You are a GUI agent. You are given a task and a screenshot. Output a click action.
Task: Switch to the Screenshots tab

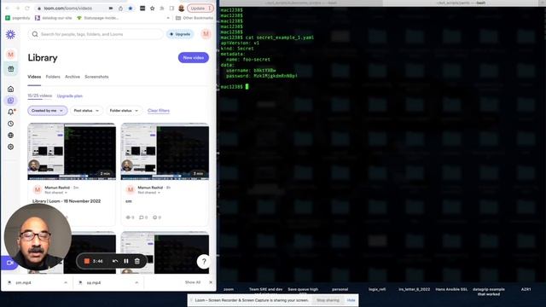[96, 77]
